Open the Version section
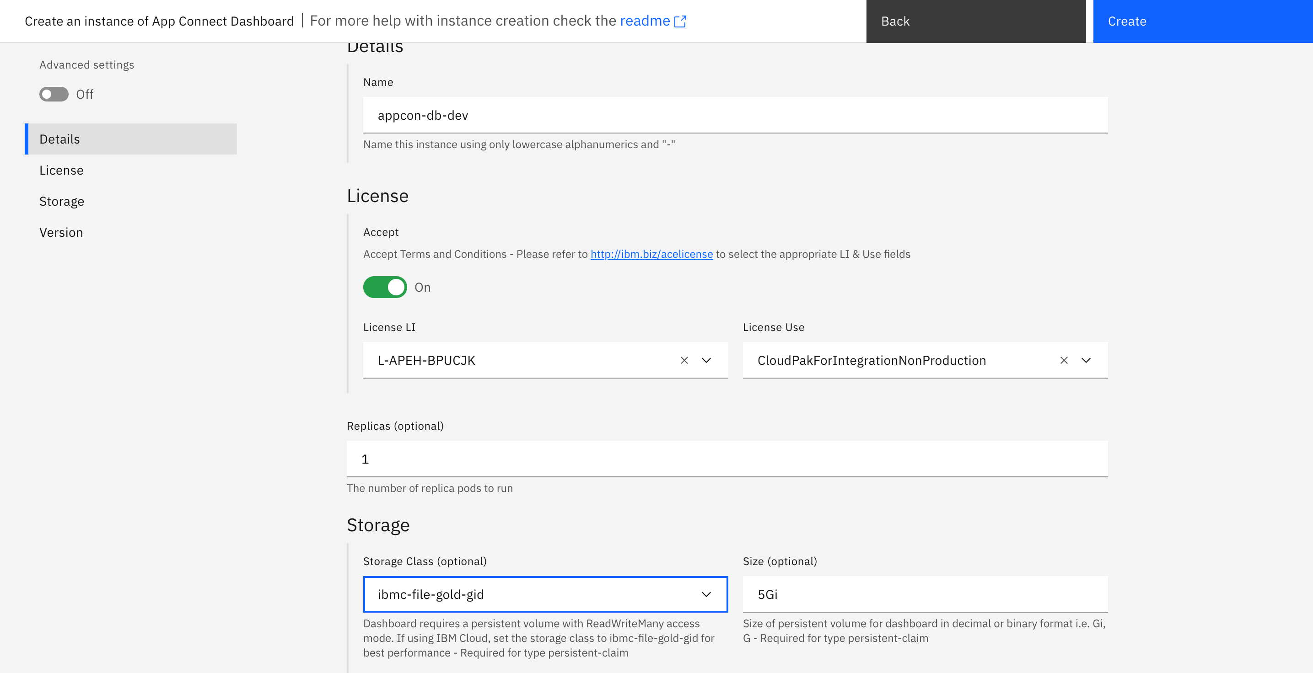The width and height of the screenshot is (1313, 673). point(61,232)
